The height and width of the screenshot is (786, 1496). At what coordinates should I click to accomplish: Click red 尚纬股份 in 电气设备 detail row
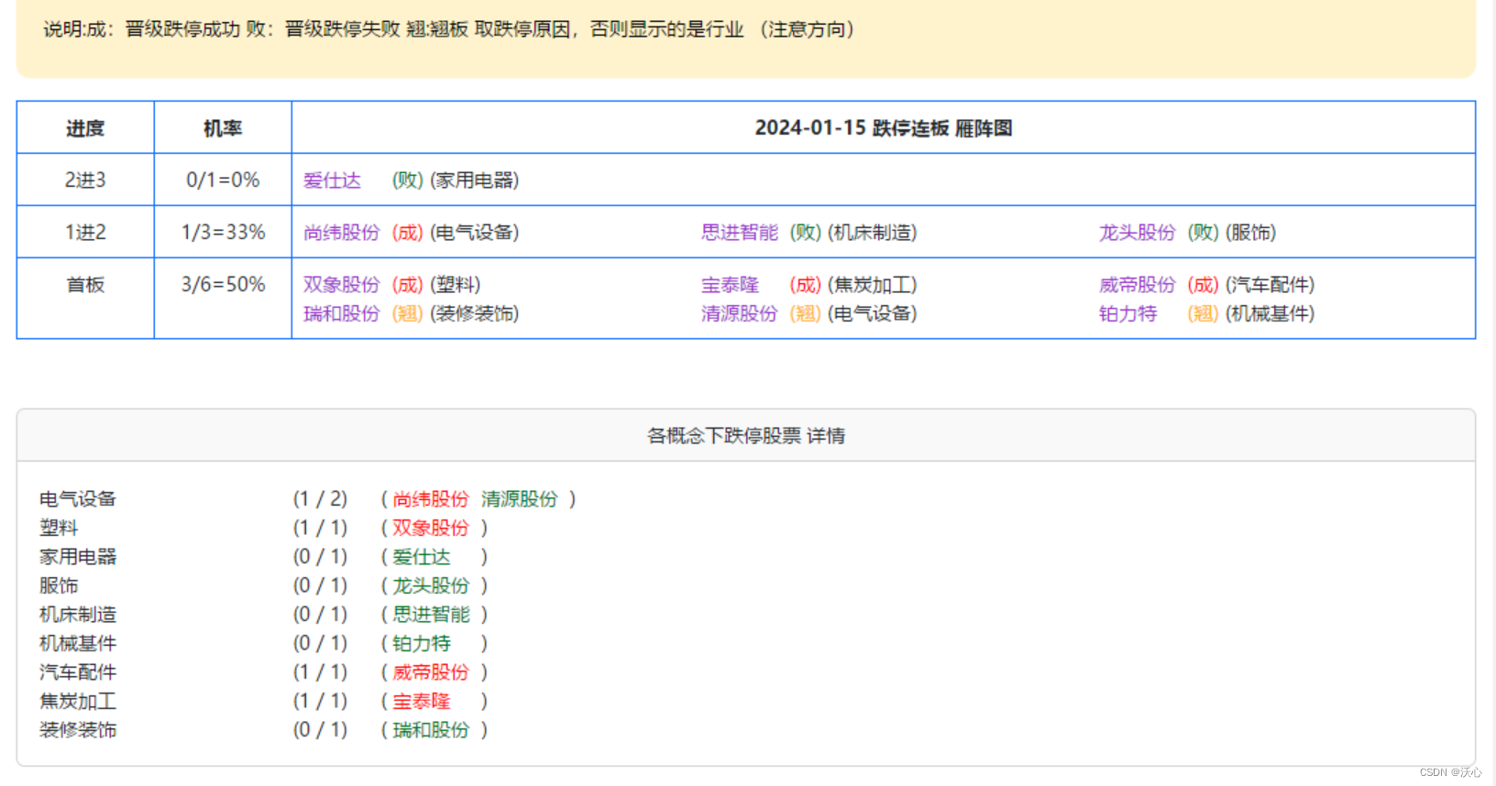[431, 499]
